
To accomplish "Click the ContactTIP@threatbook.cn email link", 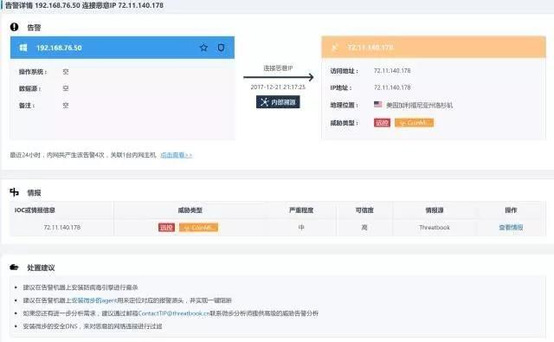I will tap(174, 313).
